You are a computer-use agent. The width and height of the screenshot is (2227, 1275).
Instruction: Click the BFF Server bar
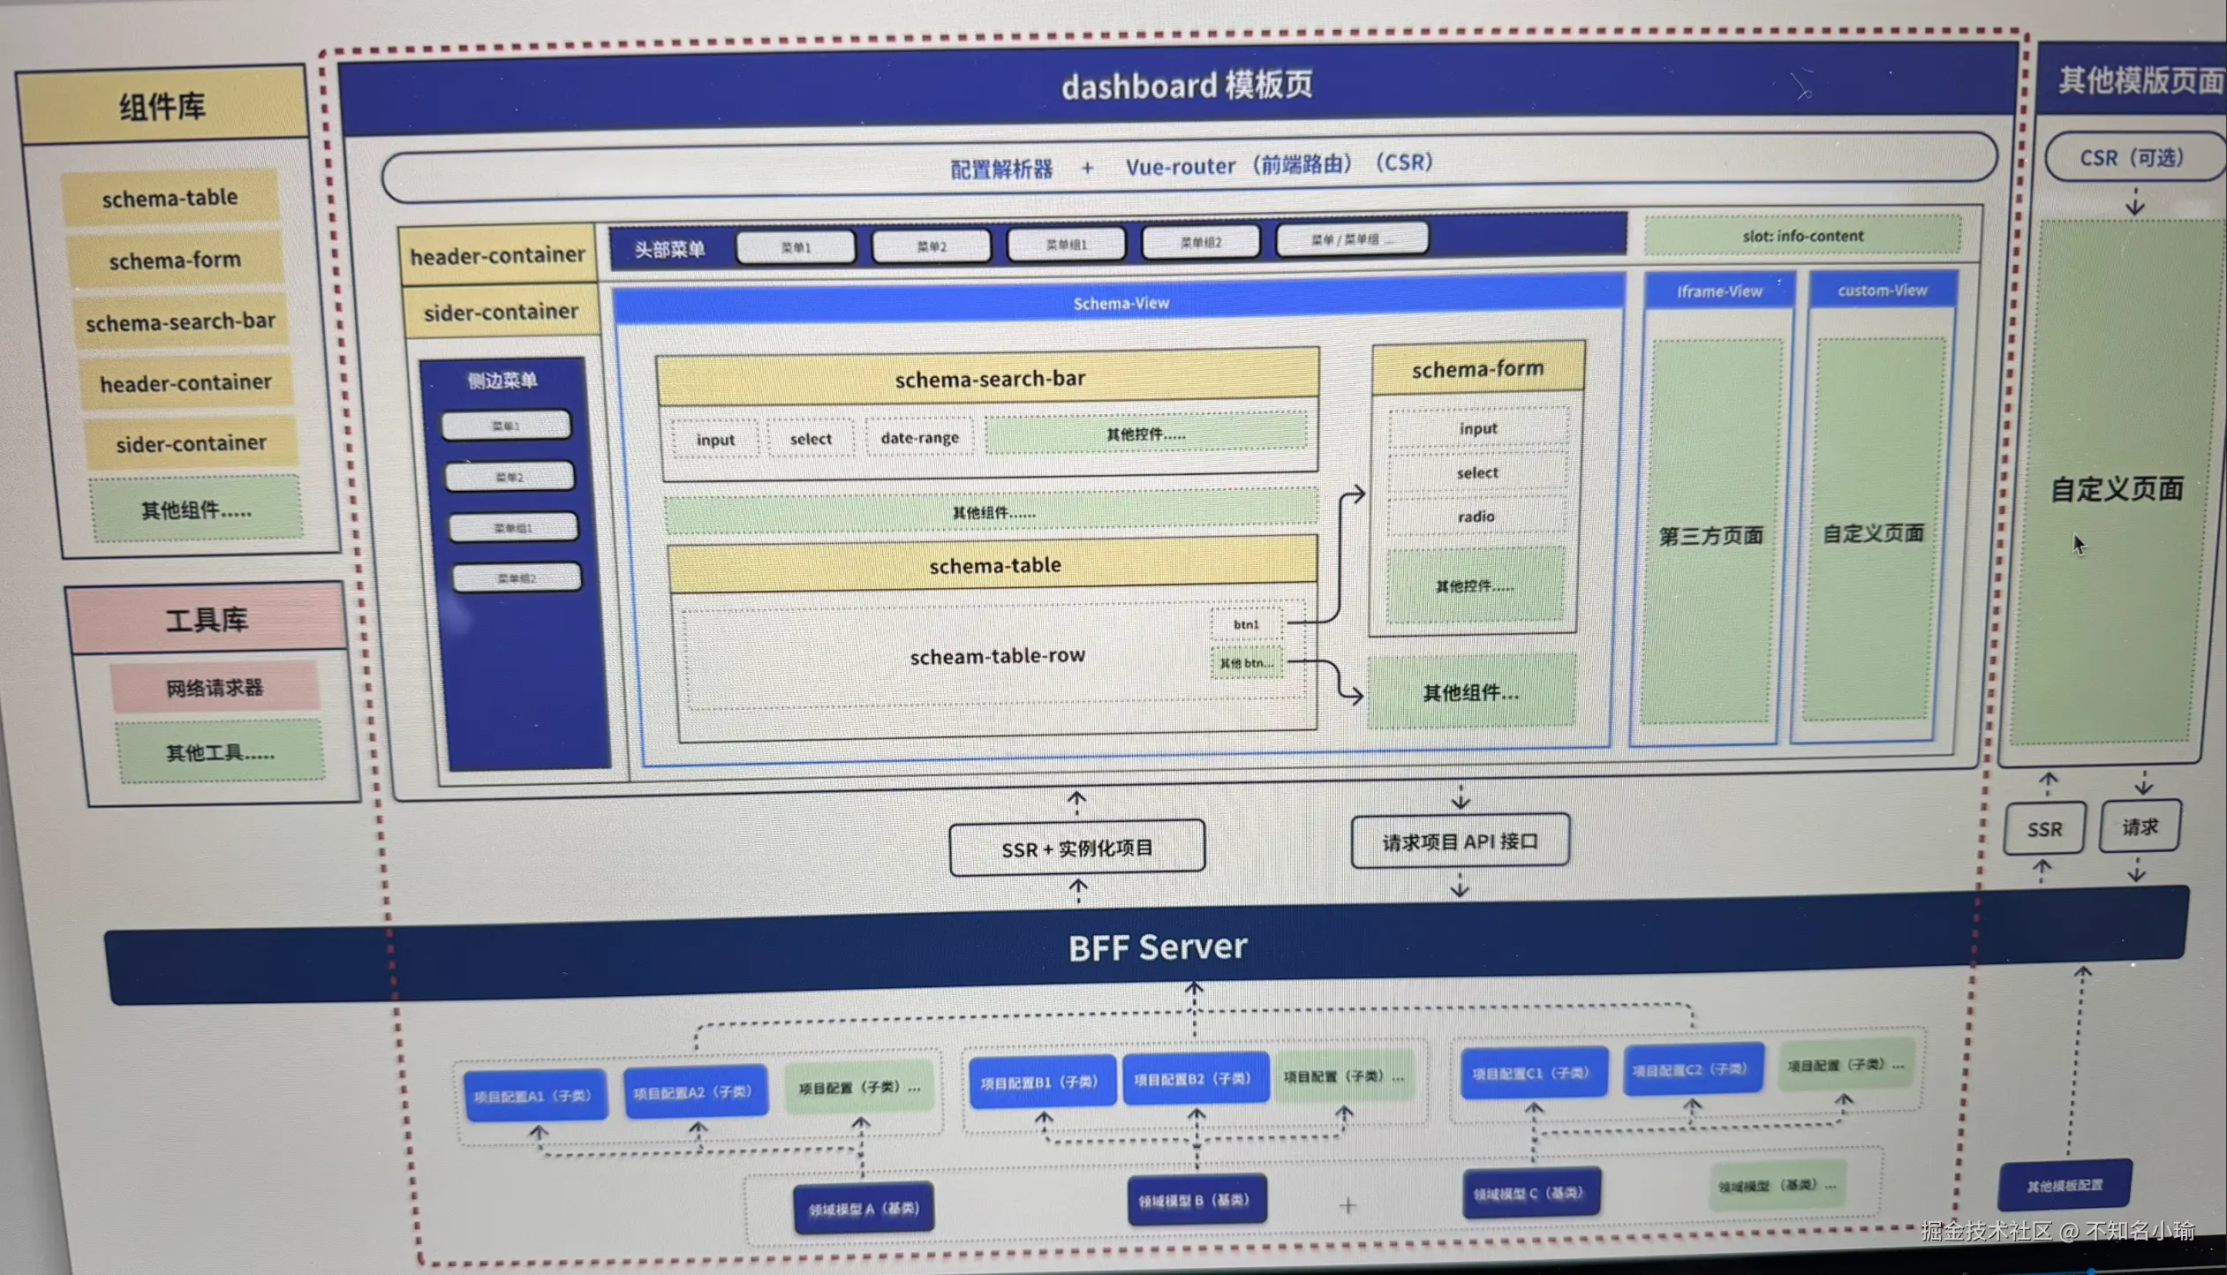[1157, 948]
